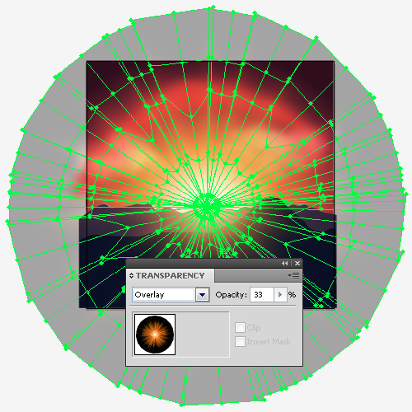Select the TRANSPARENCY panel tab
This screenshot has width=412, height=412.
pyautogui.click(x=171, y=276)
